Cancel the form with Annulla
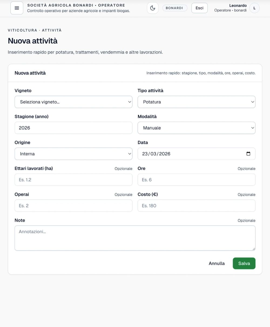The width and height of the screenshot is (270, 327). point(217,263)
